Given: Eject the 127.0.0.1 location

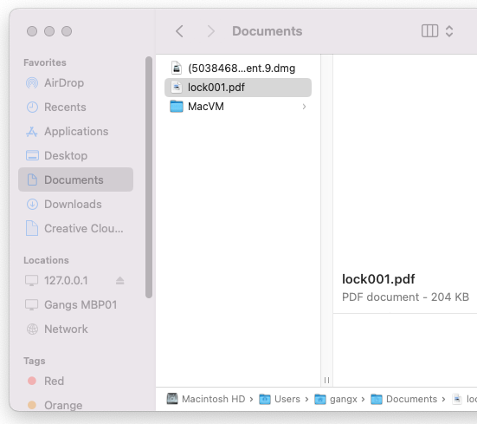Looking at the screenshot, I should (119, 281).
